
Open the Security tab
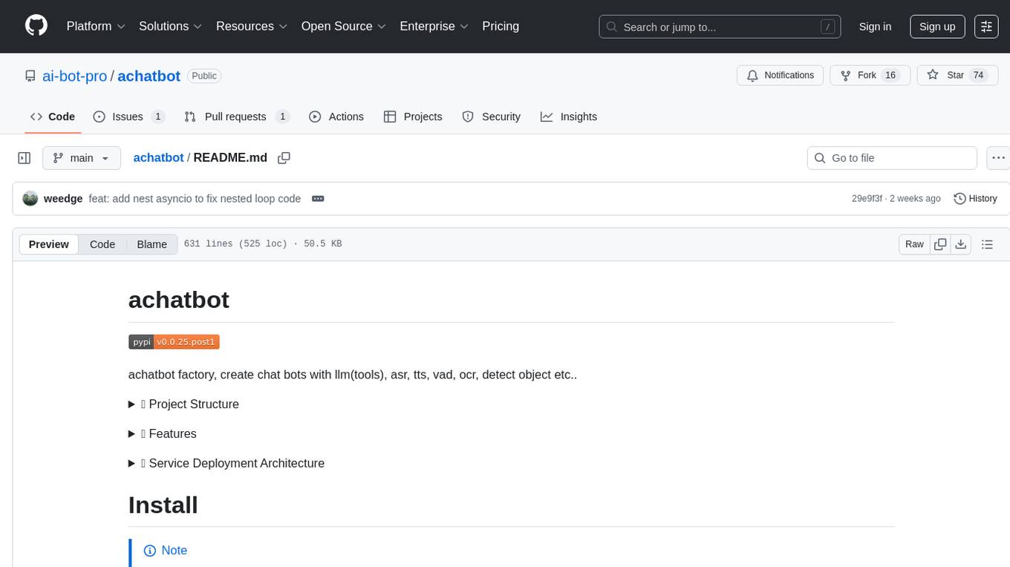491,117
